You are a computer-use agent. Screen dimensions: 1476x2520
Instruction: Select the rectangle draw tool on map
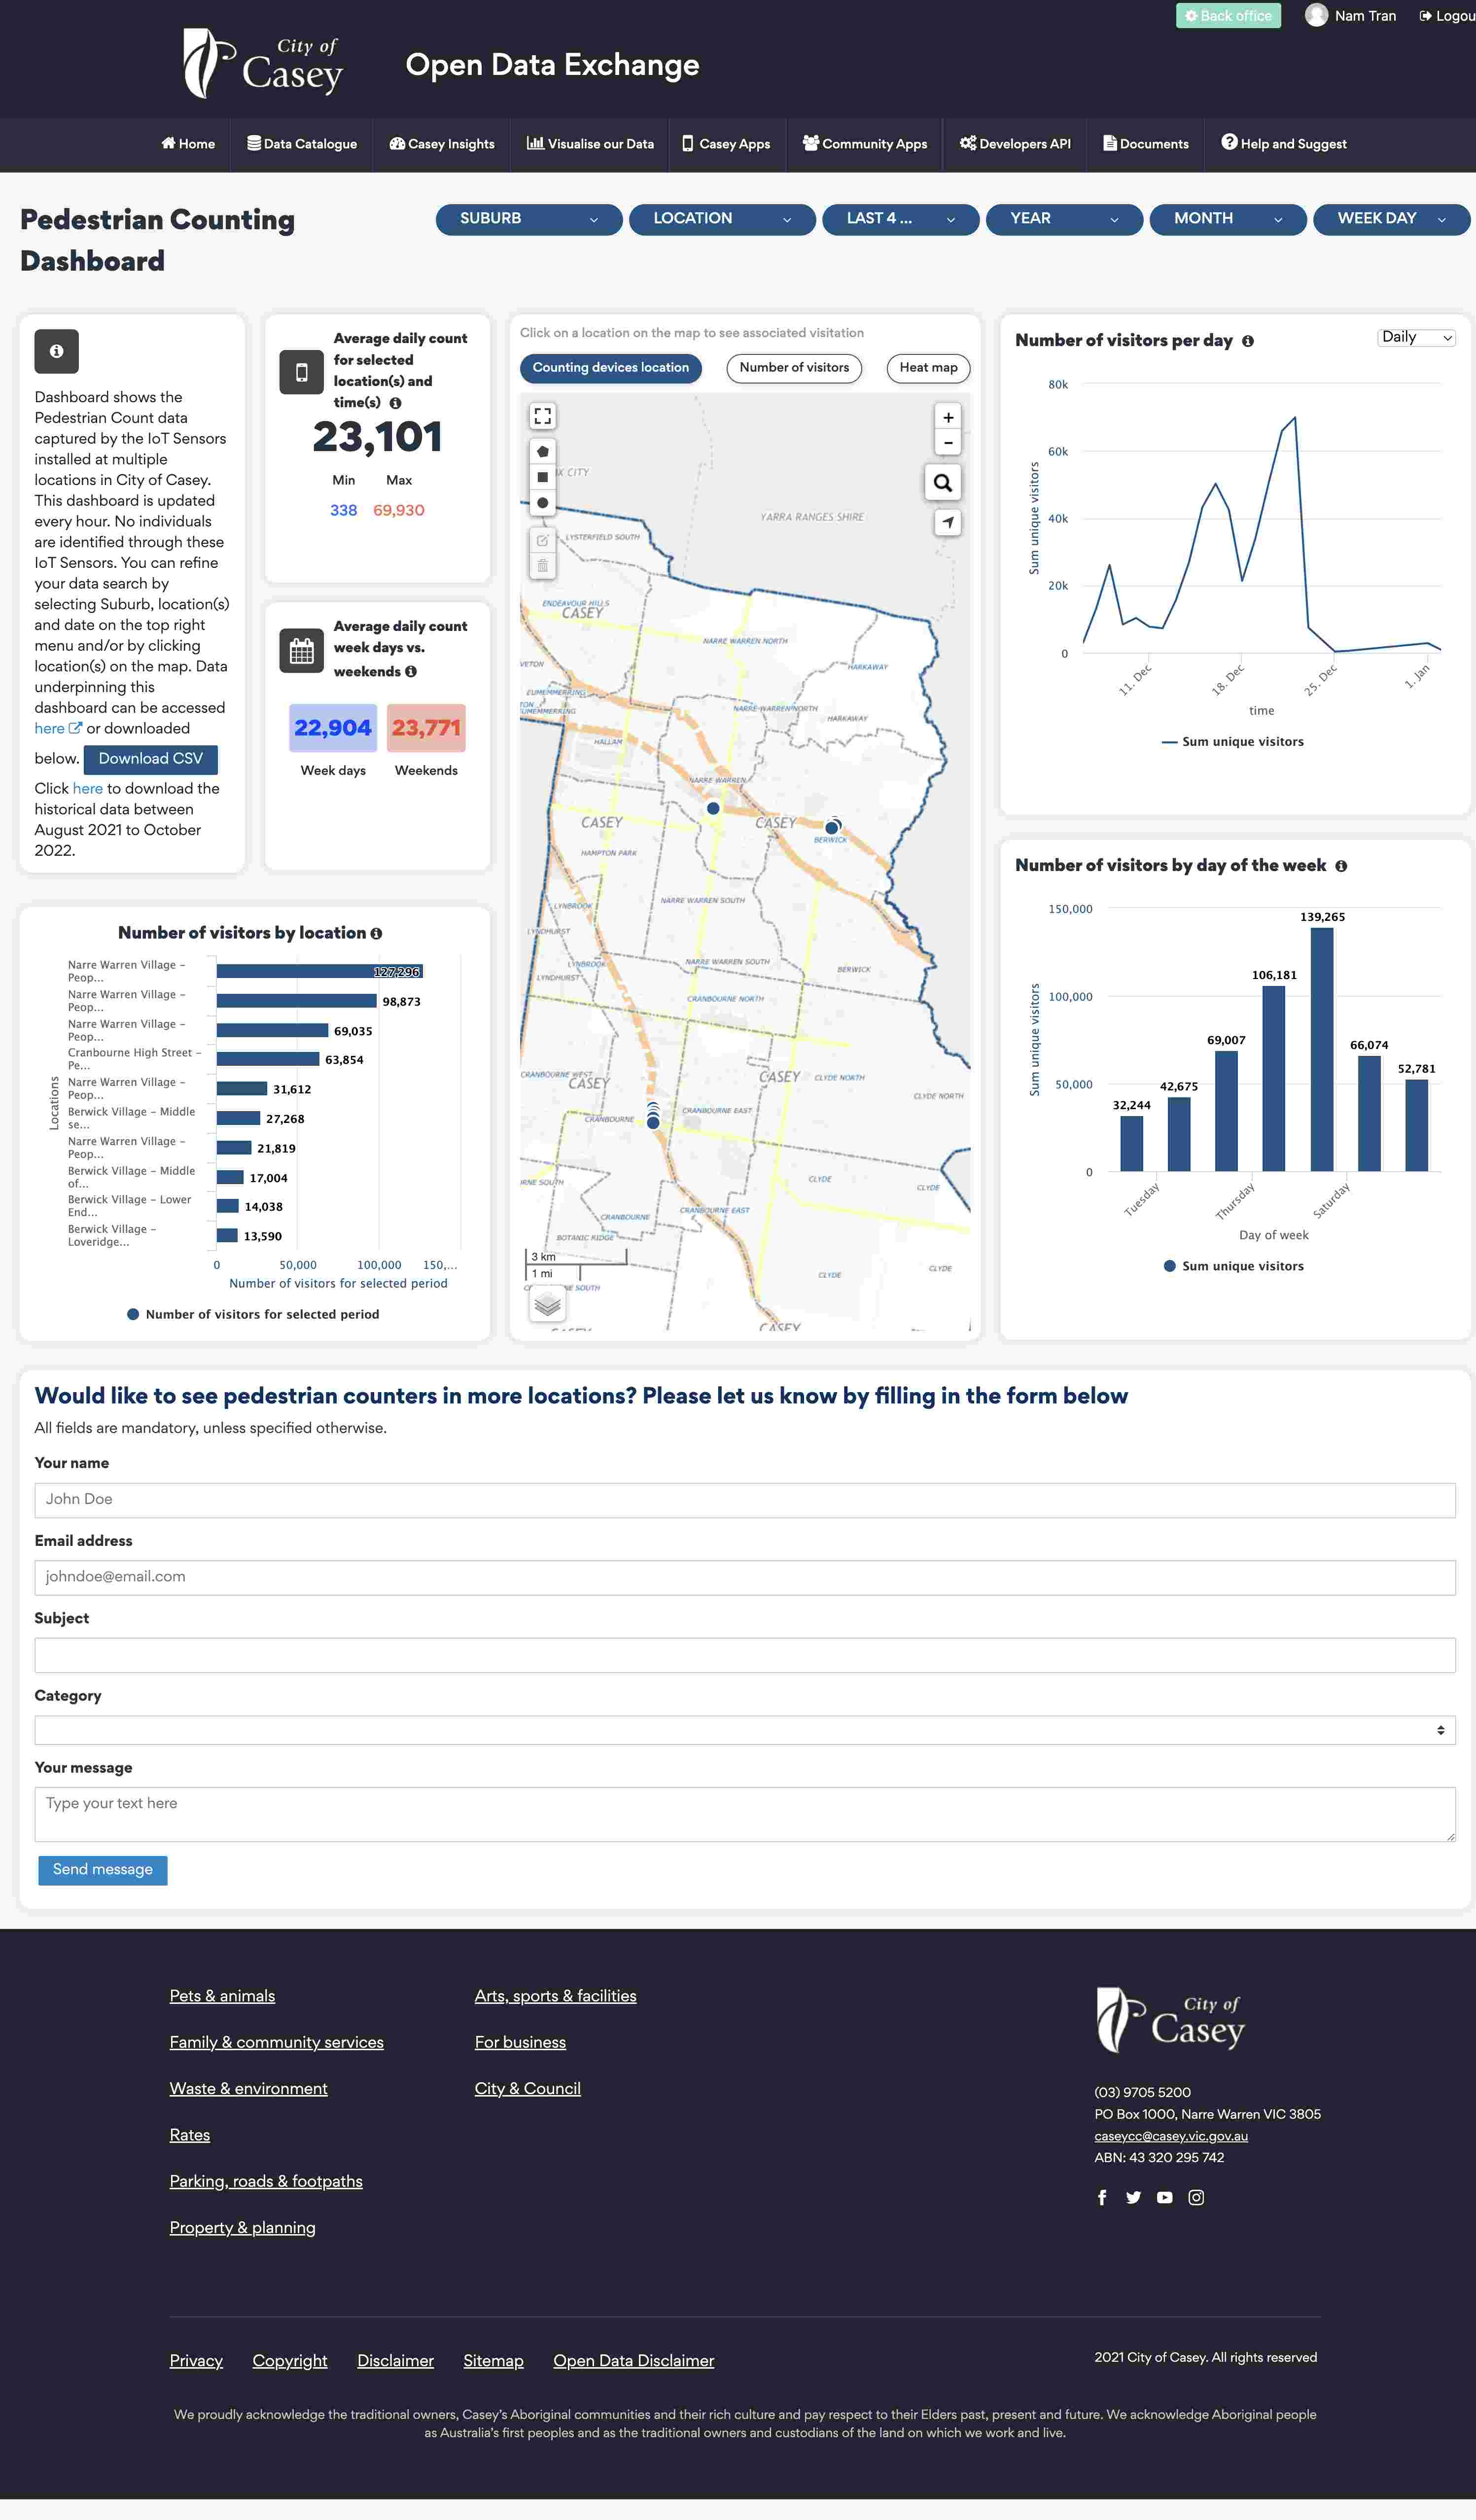click(x=542, y=477)
